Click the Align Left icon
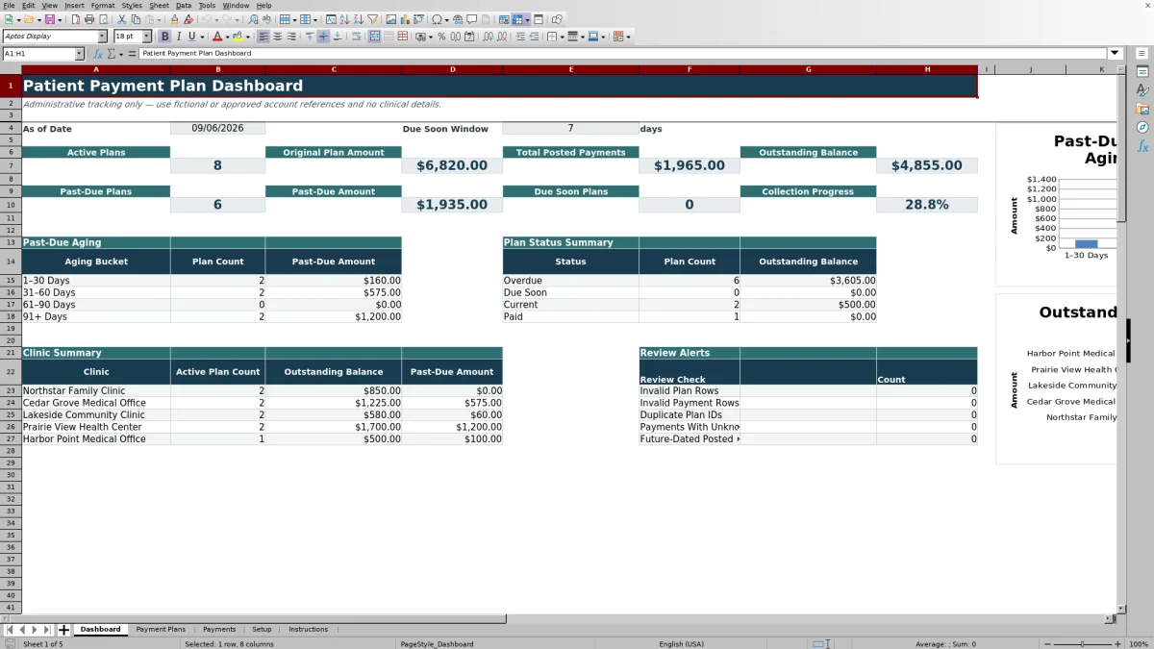1154x649 pixels. (263, 37)
